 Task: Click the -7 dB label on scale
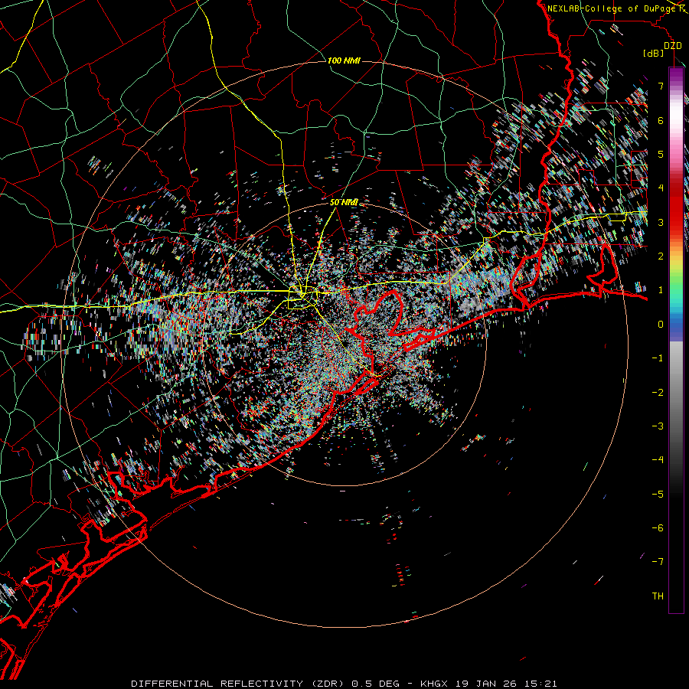[658, 562]
